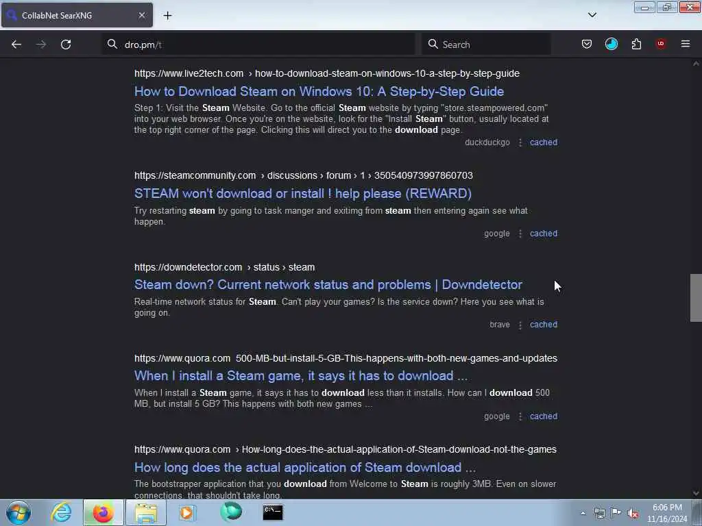Image resolution: width=702 pixels, height=526 pixels.
Task: Open the Firefox hamburger menu
Action: (x=686, y=44)
